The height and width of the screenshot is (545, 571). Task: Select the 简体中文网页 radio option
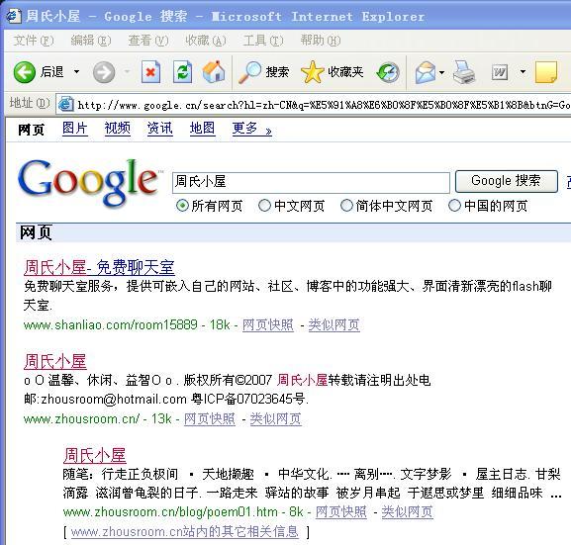[x=346, y=206]
